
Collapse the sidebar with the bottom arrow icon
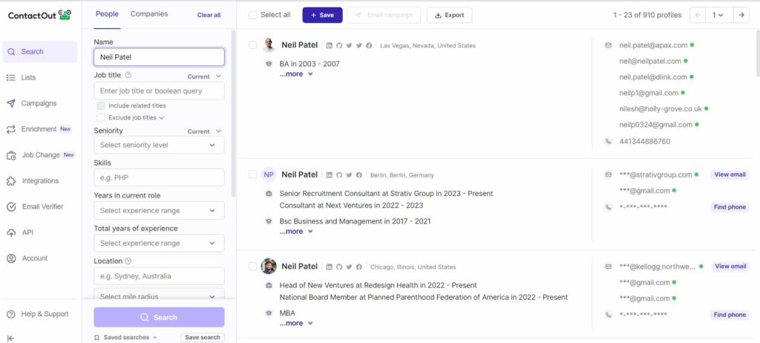[x=10, y=338]
